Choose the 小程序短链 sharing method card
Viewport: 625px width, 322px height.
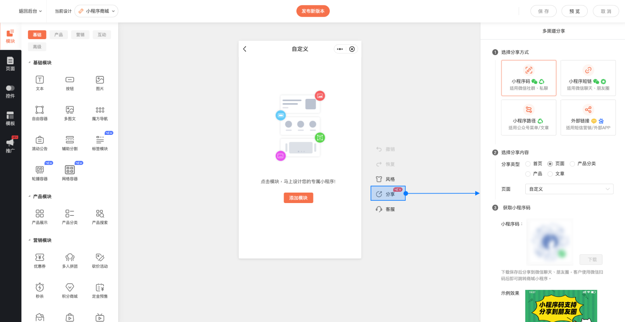(x=588, y=78)
